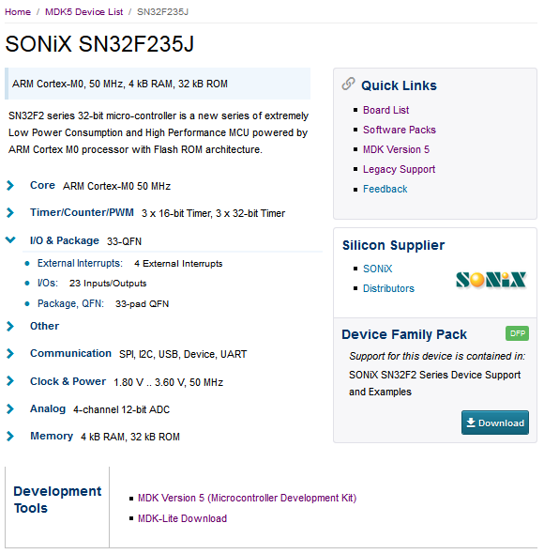Open the Feedback quick link
Image resolution: width=544 pixels, height=554 pixels.
pyautogui.click(x=385, y=189)
